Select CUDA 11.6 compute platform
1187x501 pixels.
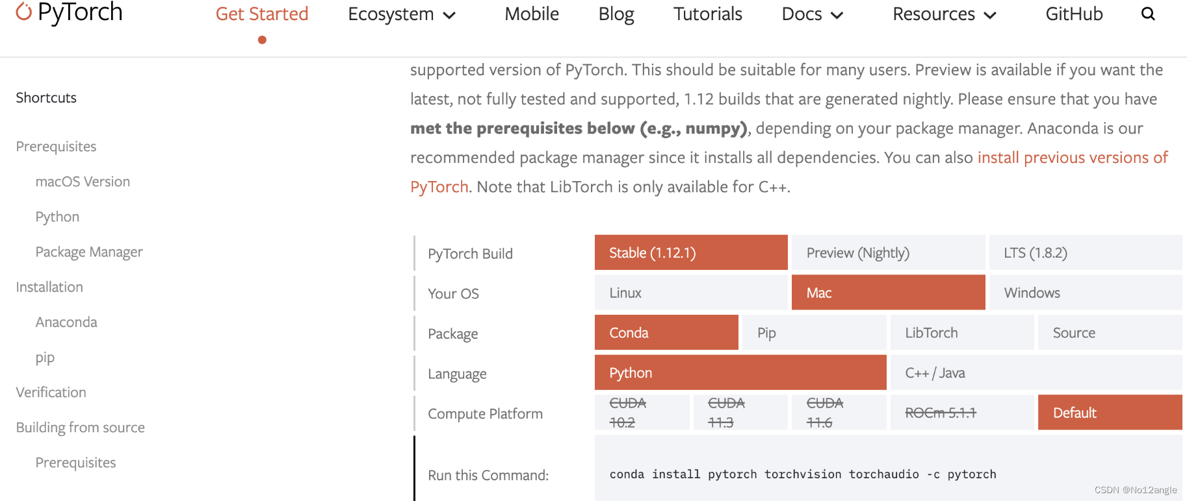pos(839,412)
